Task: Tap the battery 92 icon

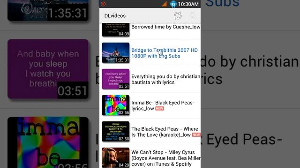Action: (173, 4)
